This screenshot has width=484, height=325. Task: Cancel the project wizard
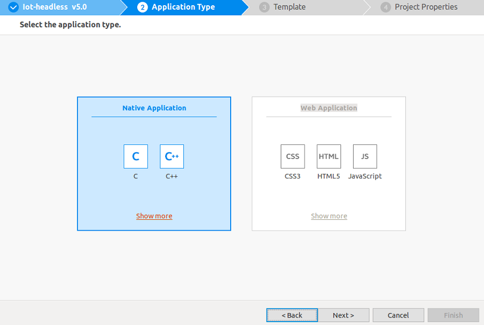[398, 315]
